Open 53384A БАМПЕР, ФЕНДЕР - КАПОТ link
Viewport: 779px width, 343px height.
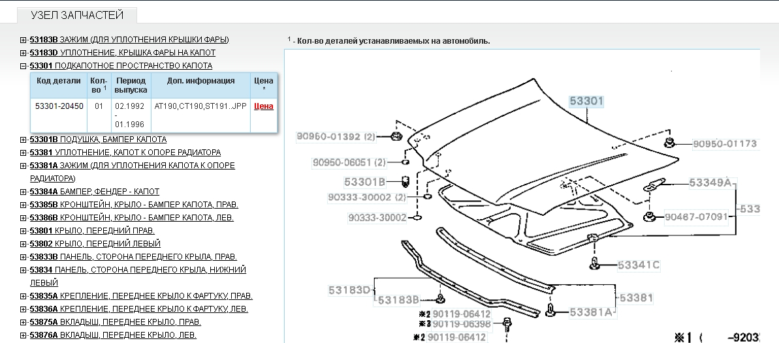click(94, 192)
